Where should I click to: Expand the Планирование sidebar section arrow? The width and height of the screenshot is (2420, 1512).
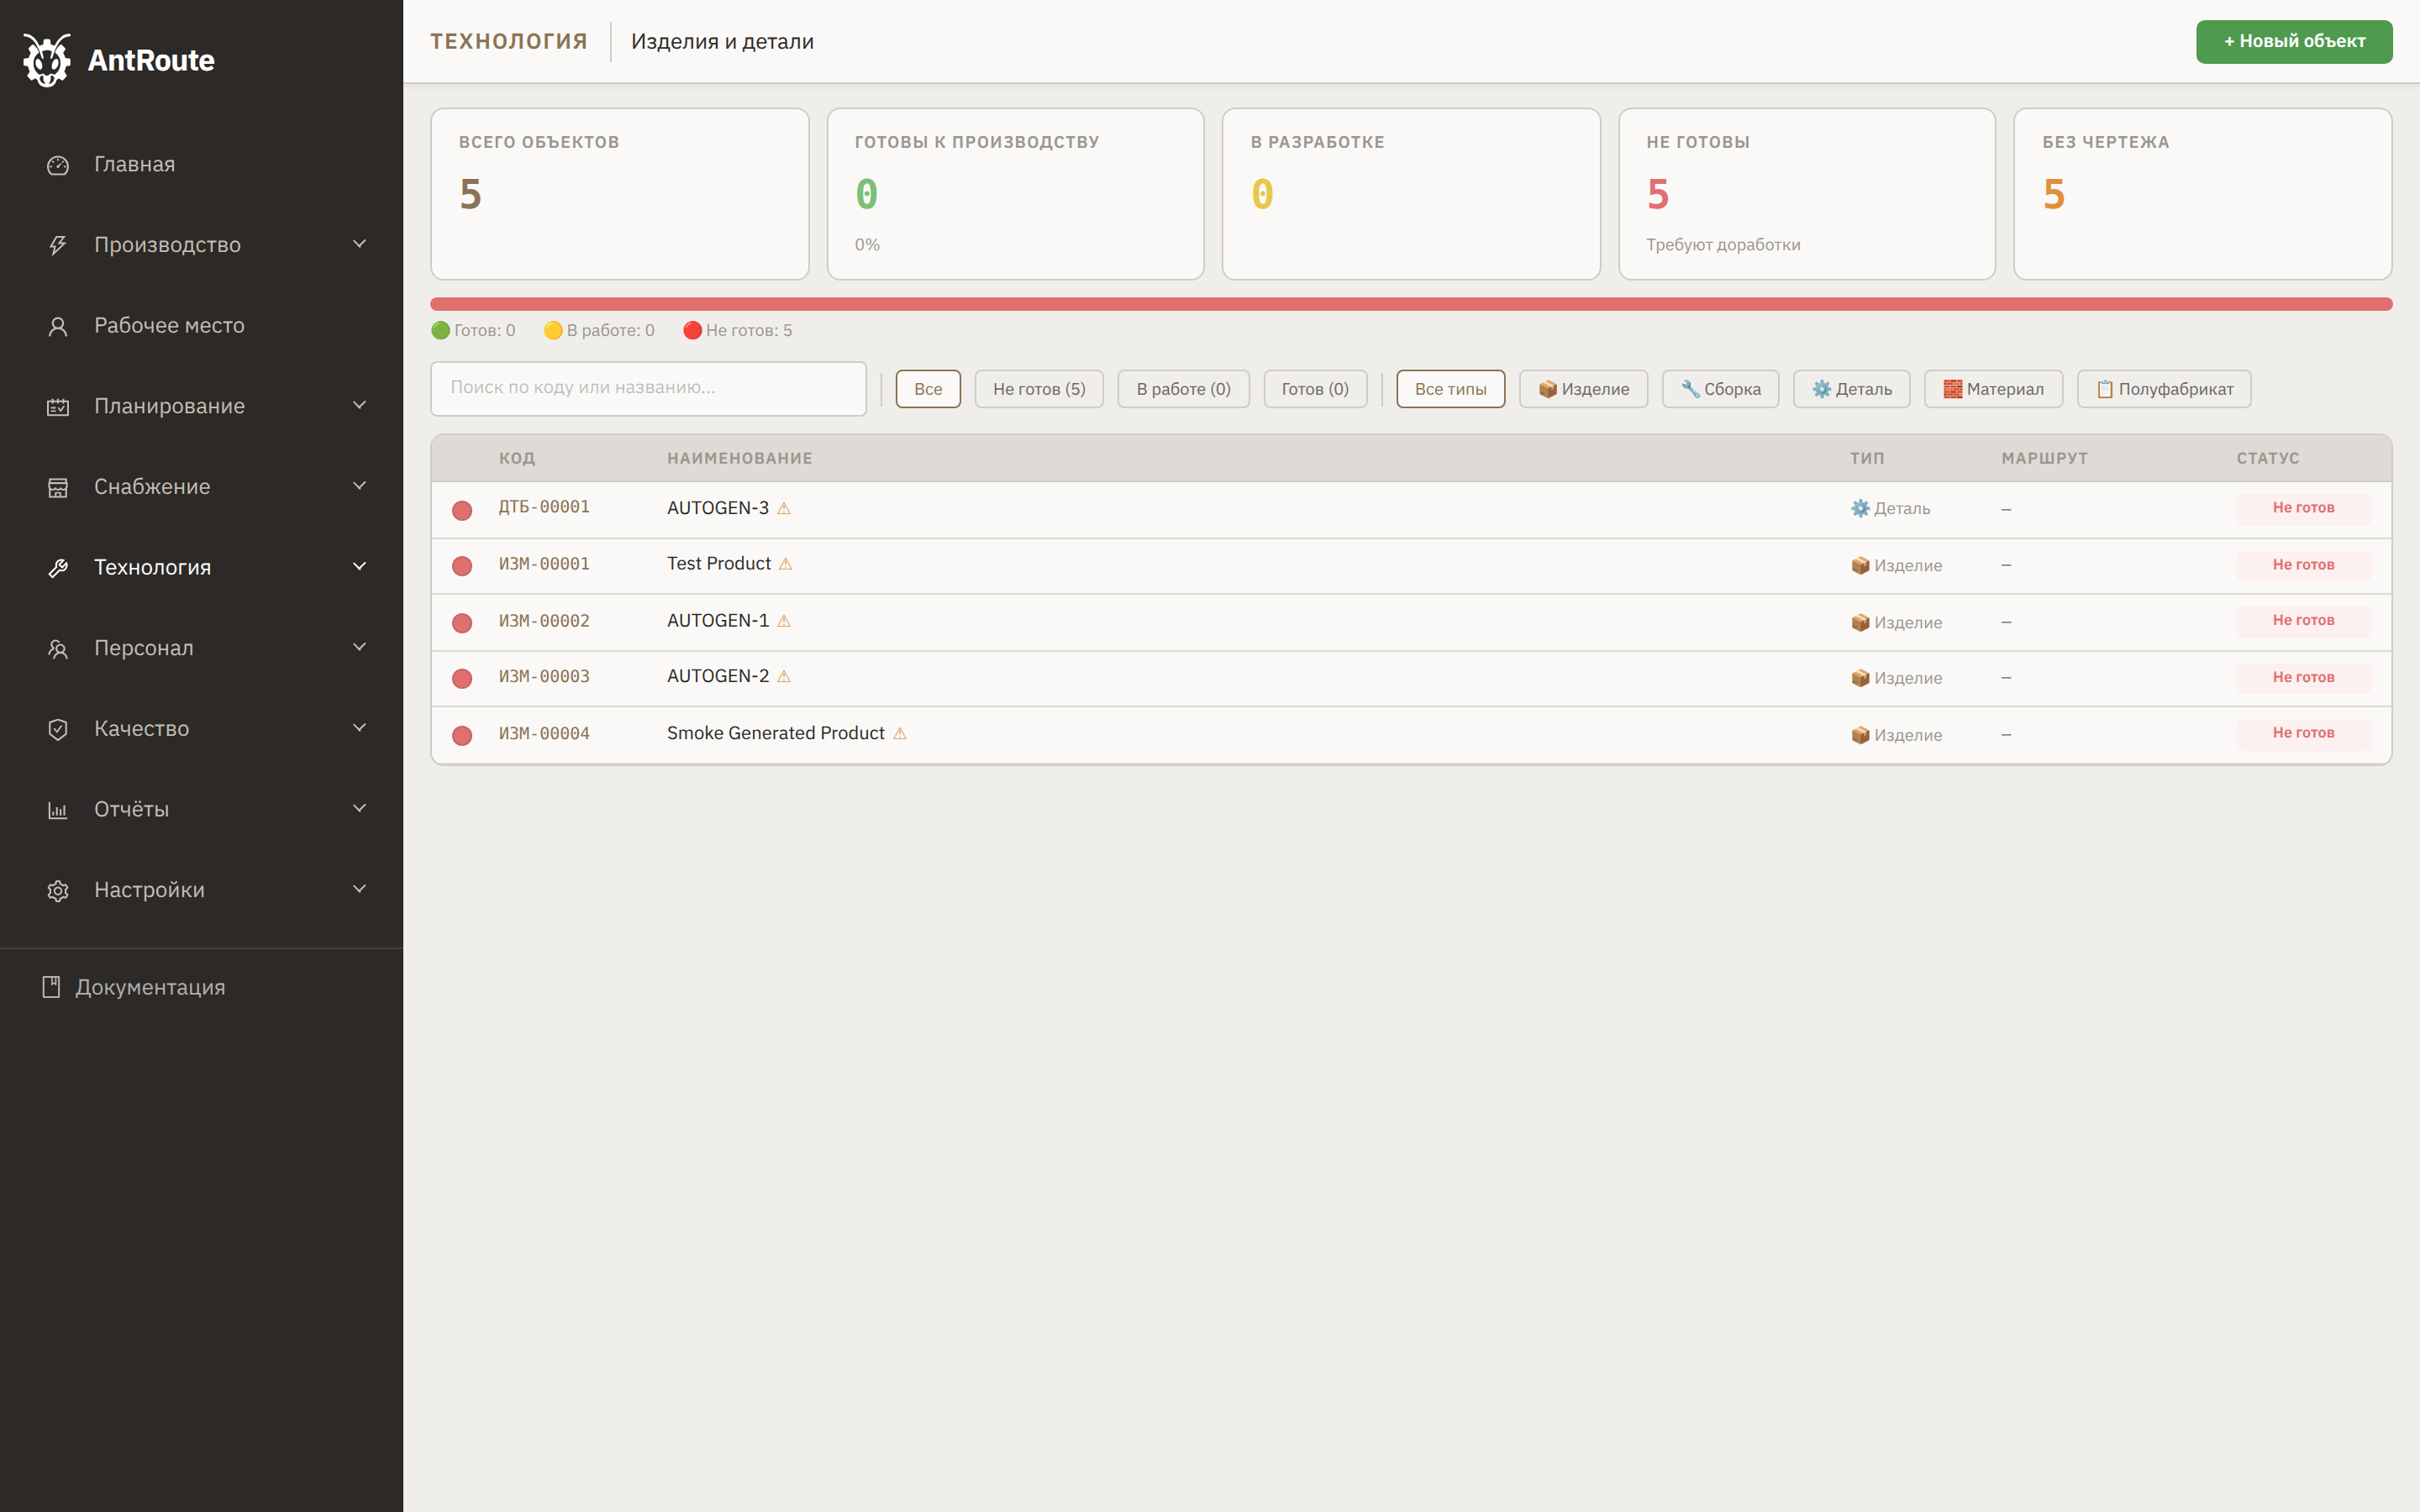(359, 405)
